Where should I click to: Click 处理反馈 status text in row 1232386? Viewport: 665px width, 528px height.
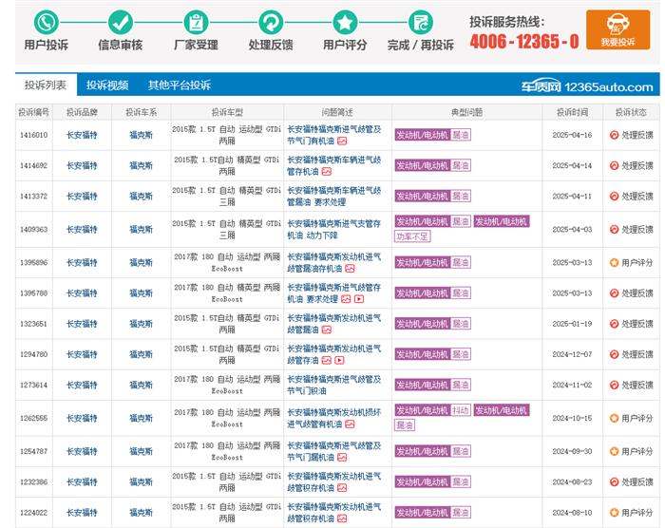coord(637,481)
